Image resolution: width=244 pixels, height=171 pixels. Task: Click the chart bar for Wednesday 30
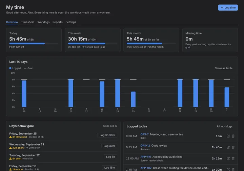[211, 93]
